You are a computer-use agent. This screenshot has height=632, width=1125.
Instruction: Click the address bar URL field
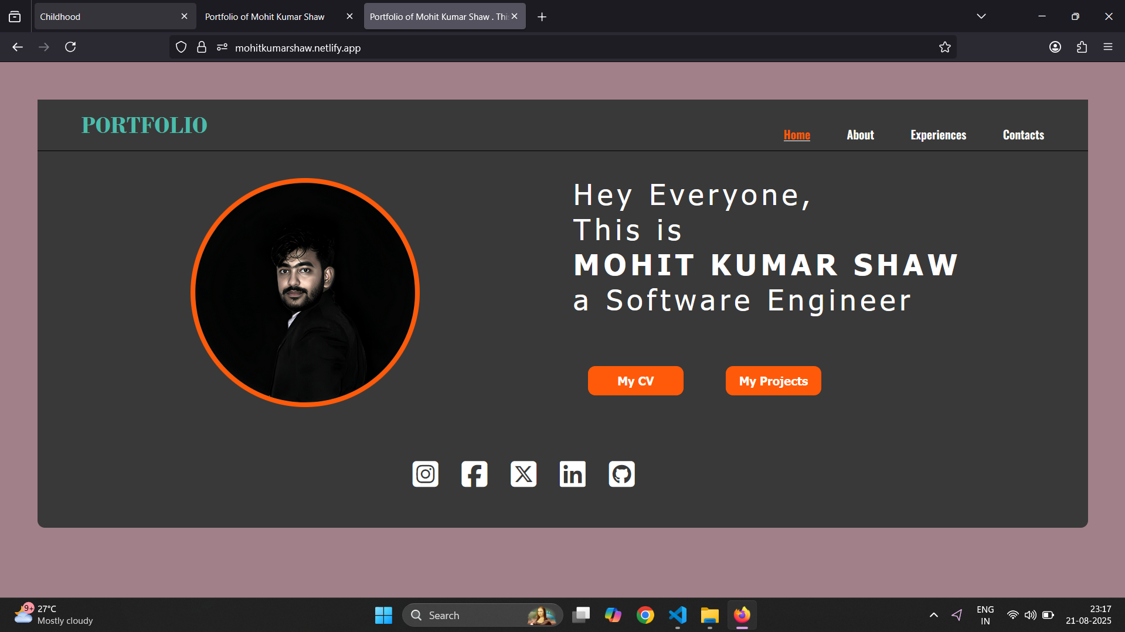(x=528, y=47)
